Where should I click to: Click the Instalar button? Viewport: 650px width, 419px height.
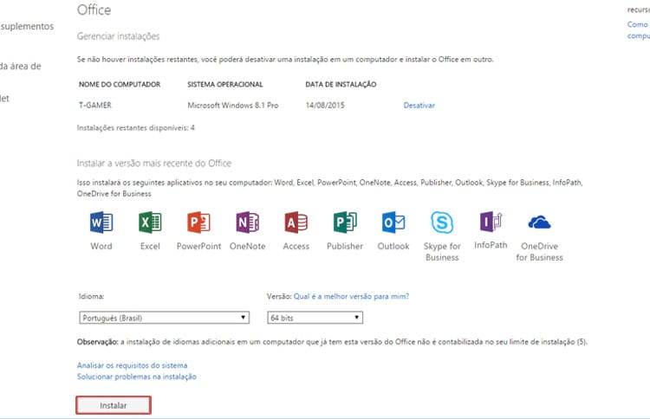point(114,405)
